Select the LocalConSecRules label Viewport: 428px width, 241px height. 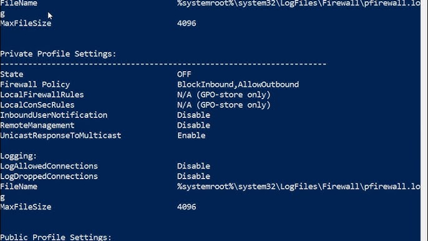[37, 105]
